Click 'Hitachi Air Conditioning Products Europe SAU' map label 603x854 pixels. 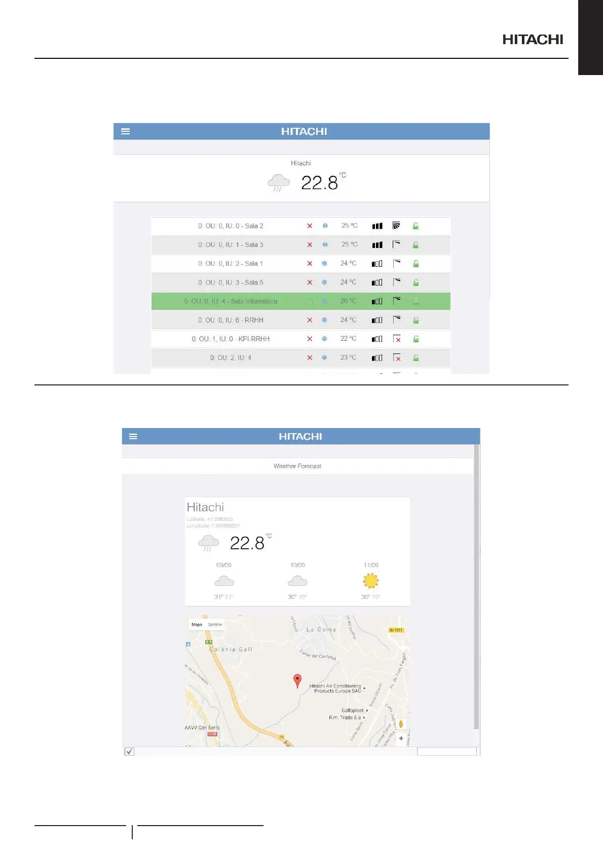[x=336, y=688]
